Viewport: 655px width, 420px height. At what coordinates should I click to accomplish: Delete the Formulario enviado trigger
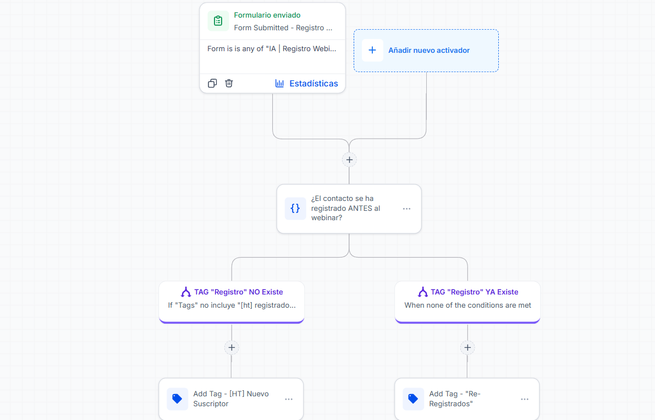[x=229, y=83]
